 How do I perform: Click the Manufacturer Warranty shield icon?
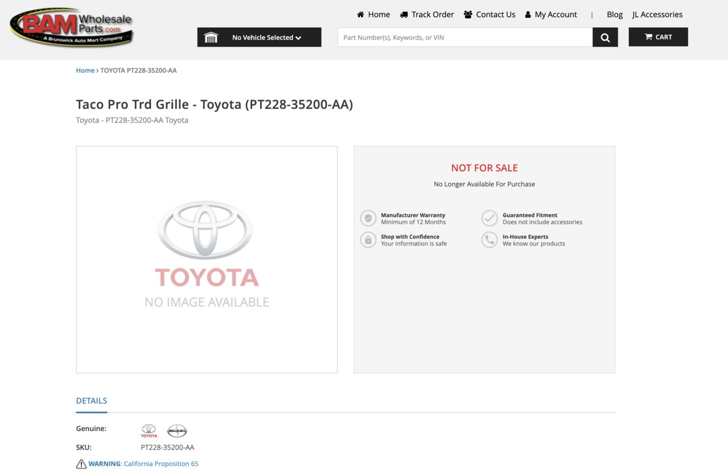pyautogui.click(x=368, y=218)
